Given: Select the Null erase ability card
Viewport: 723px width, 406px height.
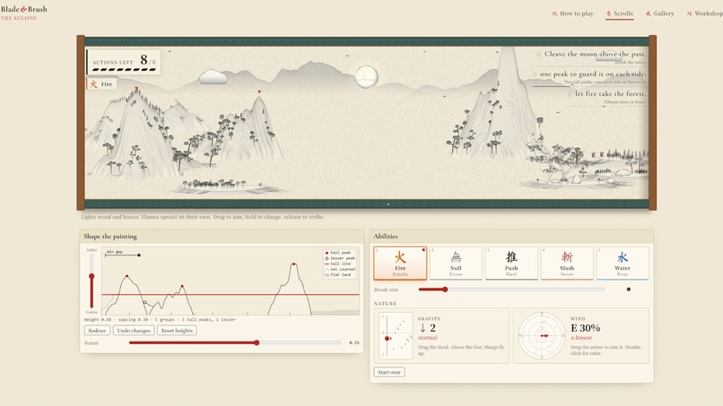Looking at the screenshot, I should tap(456, 263).
